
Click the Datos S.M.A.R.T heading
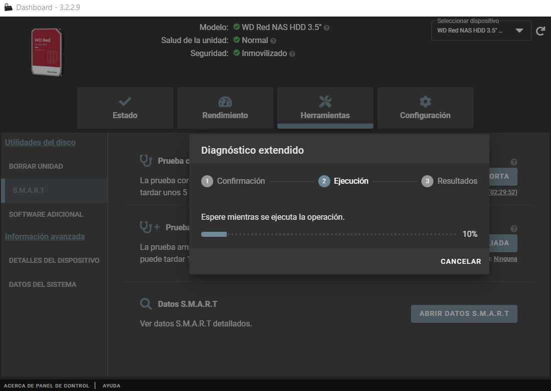(x=188, y=304)
